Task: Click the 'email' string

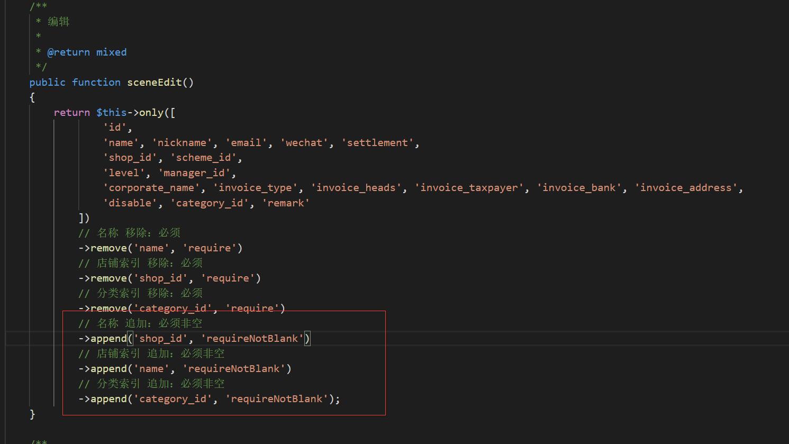Action: tap(246, 143)
